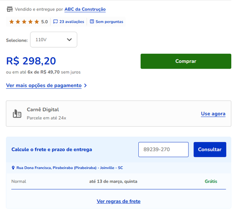236x213 pixels.
Task: Open the ABC da Construção seller link
Action: 85,9
